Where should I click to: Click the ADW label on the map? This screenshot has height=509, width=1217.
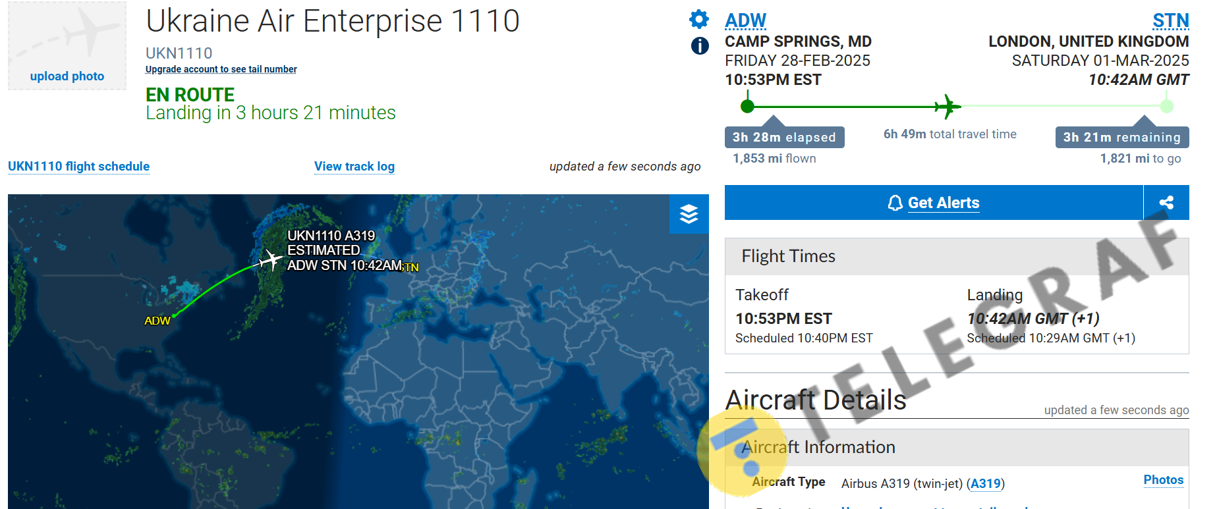157,321
